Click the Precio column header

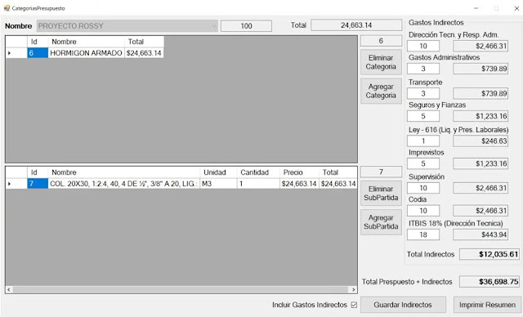(x=299, y=172)
